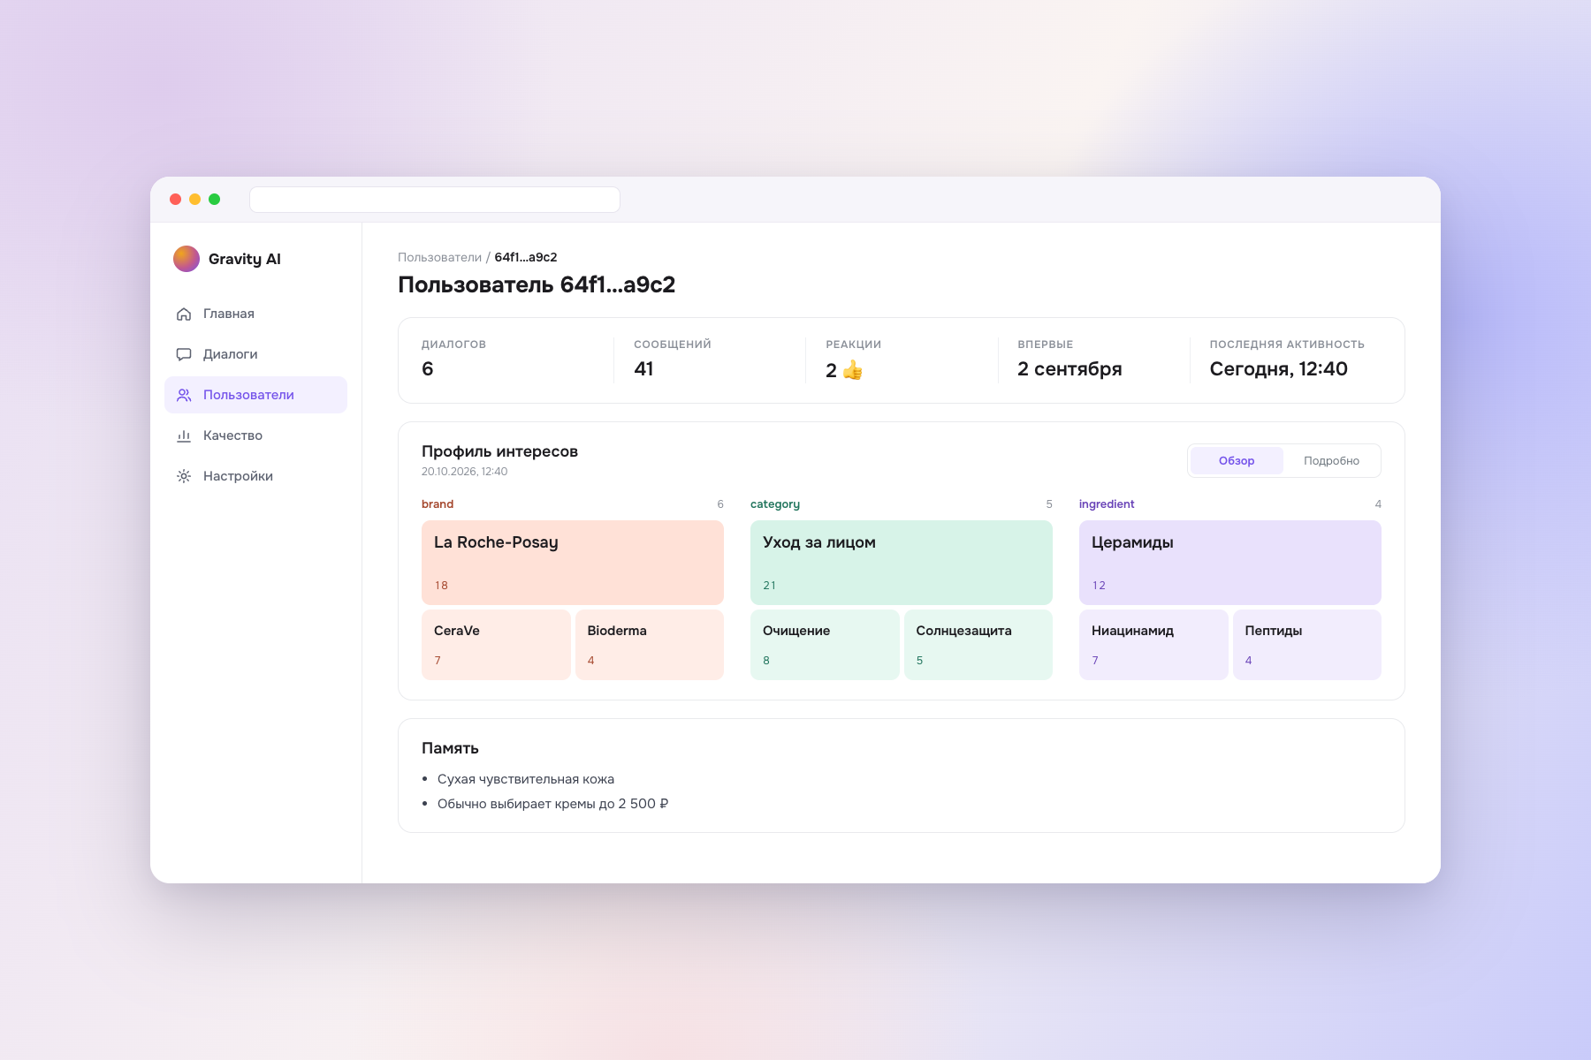Switch to the Подробно view
This screenshot has width=1591, height=1060.
pyautogui.click(x=1331, y=460)
